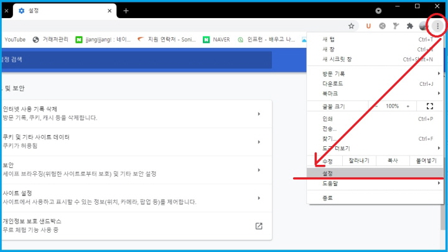The height and width of the screenshot is (252, 448).
Task: Choose 새 탭 from the menu
Action: point(375,39)
